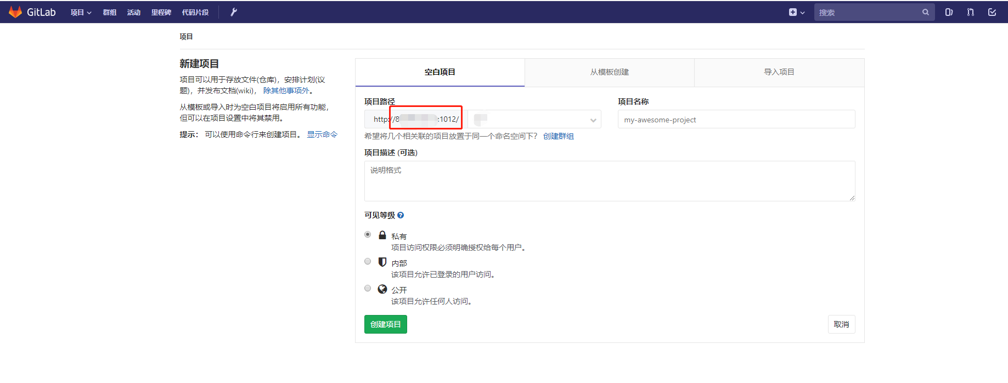Click the 私有 label text

[399, 236]
